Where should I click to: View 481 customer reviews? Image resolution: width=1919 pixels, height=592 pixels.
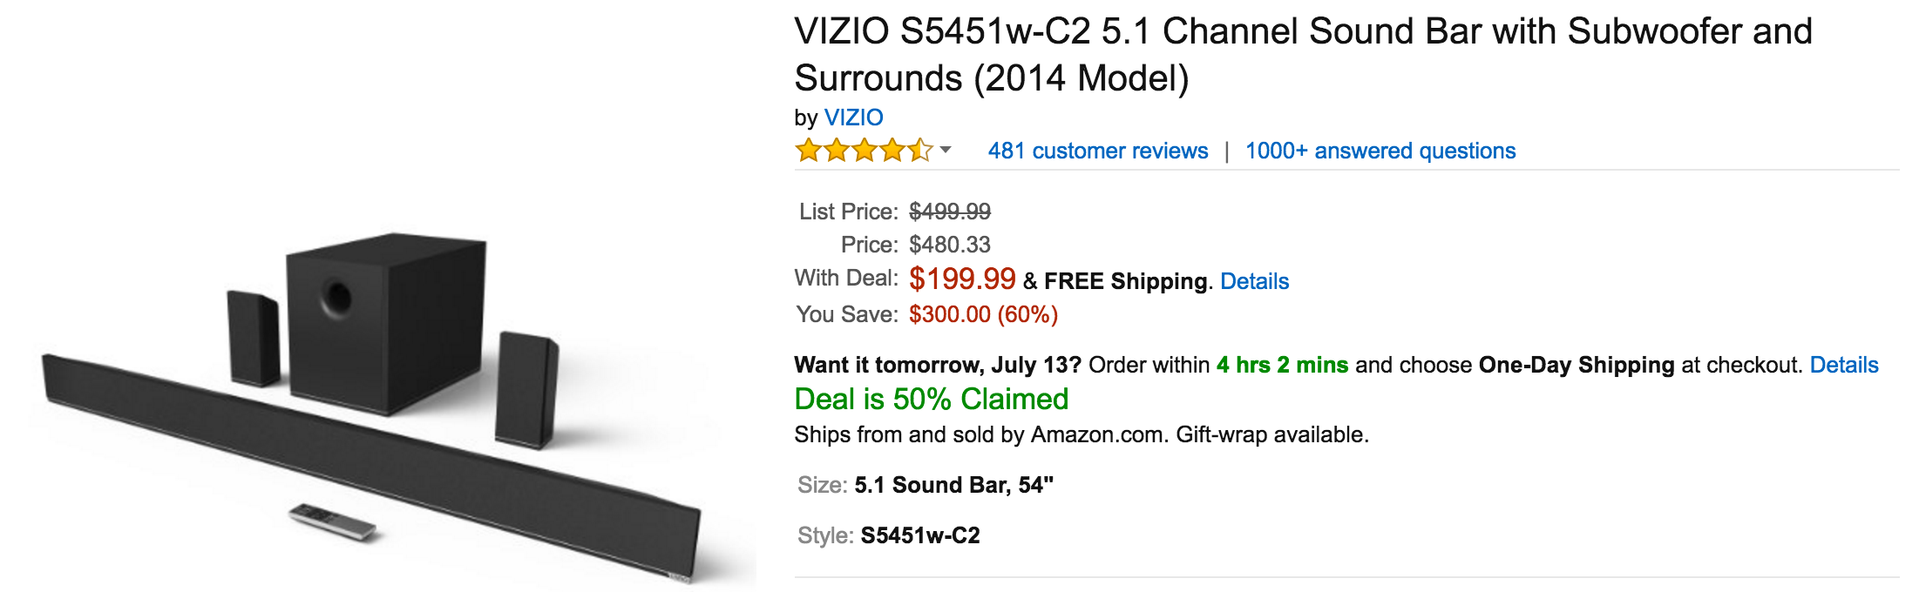coord(1096,150)
